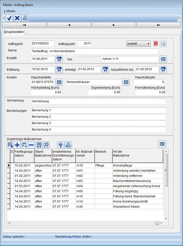The height and width of the screenshot is (246, 183).
Task: Click the tree icon in the Maßnahmen toolbar
Action: tap(61, 145)
